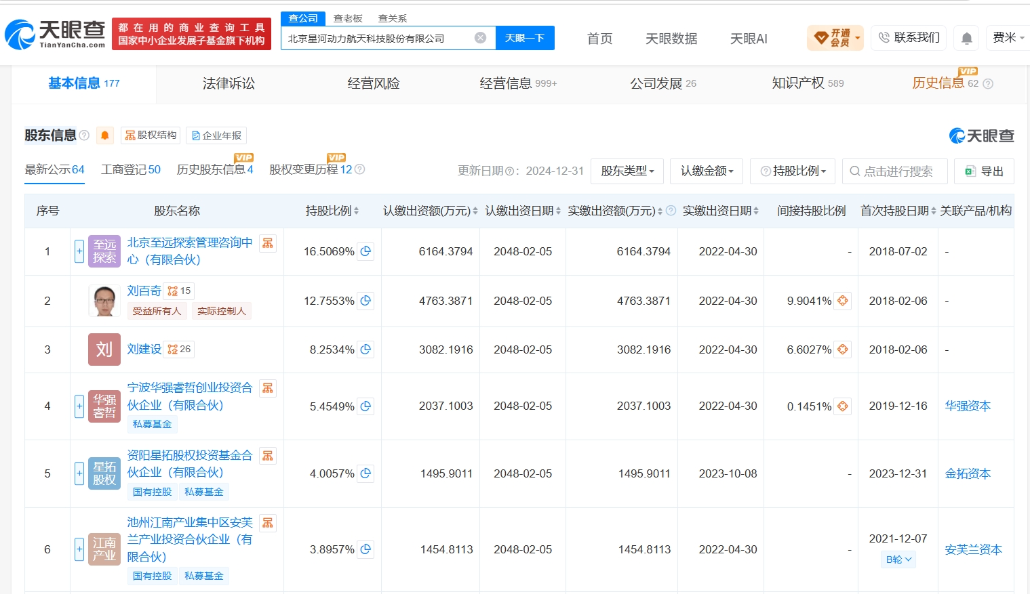The width and height of the screenshot is (1030, 594).
Task: Open 天眼AI navigation link
Action: (749, 39)
